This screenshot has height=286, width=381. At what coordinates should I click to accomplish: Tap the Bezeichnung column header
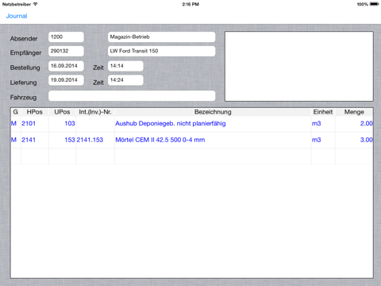coord(213,112)
